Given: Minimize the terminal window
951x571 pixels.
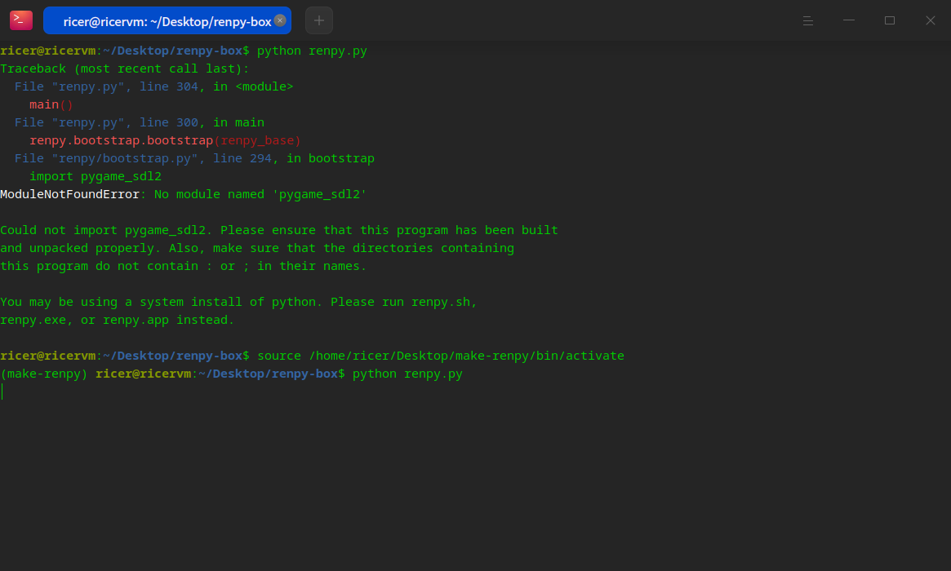Looking at the screenshot, I should [x=849, y=20].
